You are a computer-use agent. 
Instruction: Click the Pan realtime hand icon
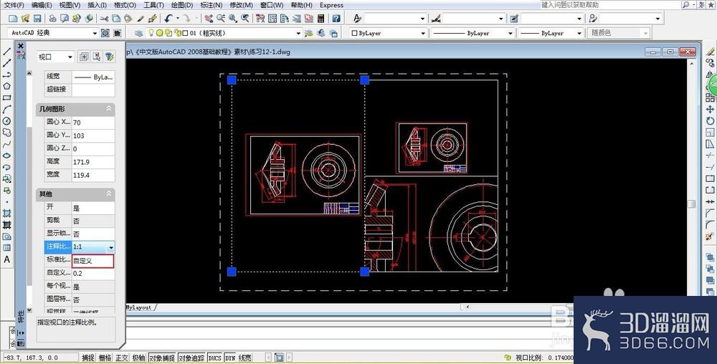tap(209, 18)
